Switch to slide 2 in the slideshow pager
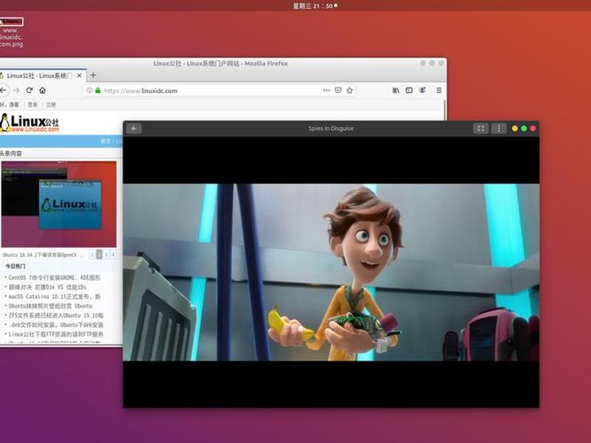Viewport: 591px width, 443px height. [x=99, y=255]
